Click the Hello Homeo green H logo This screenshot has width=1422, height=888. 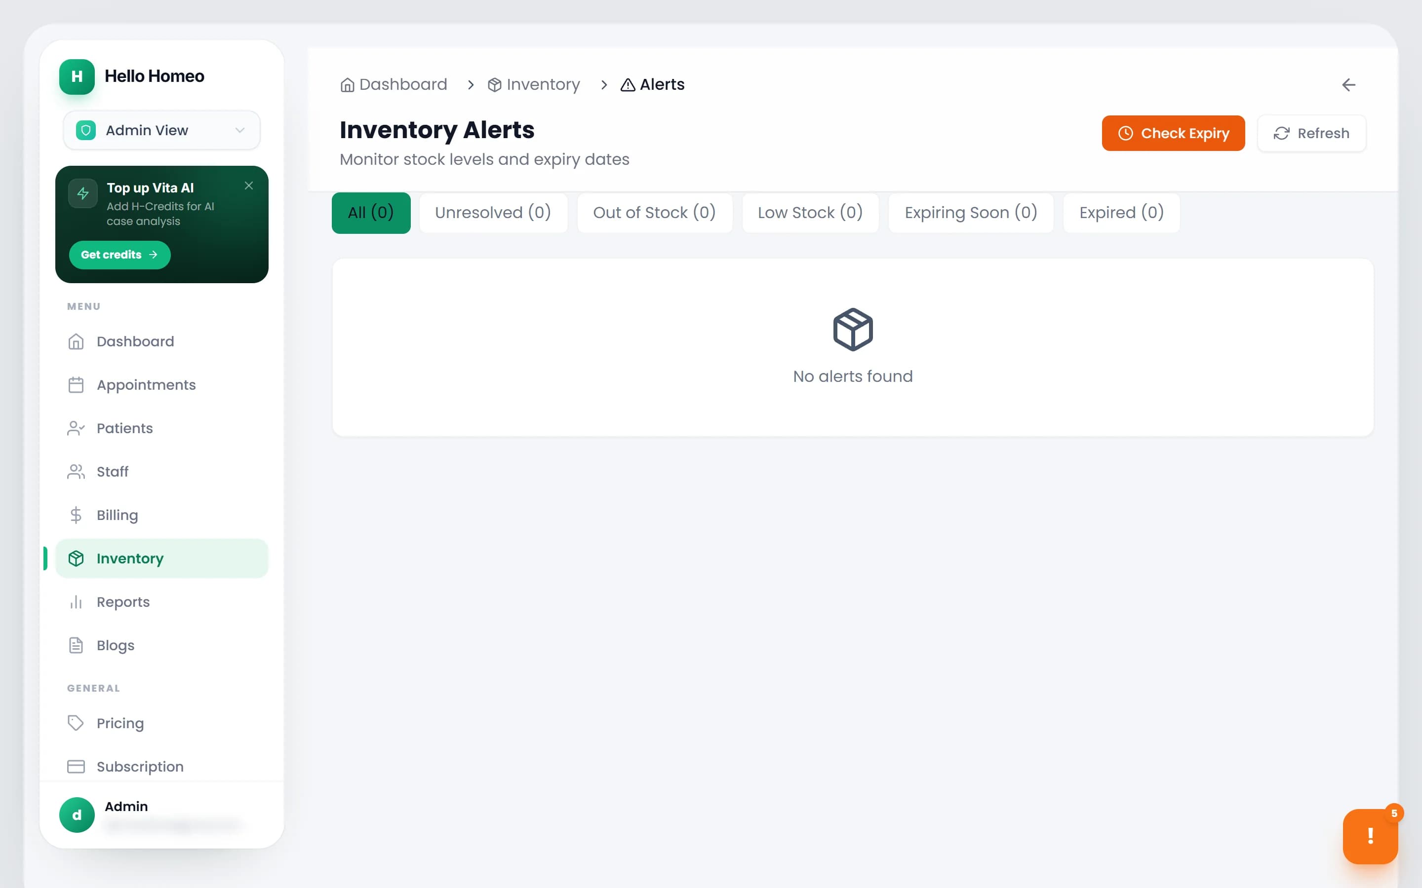click(77, 76)
